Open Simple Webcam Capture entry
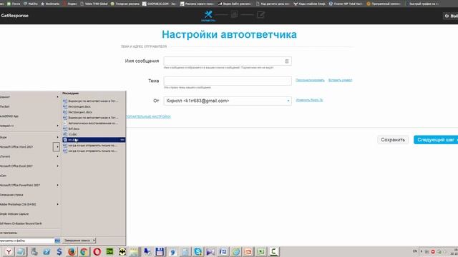 pyautogui.click(x=14, y=214)
